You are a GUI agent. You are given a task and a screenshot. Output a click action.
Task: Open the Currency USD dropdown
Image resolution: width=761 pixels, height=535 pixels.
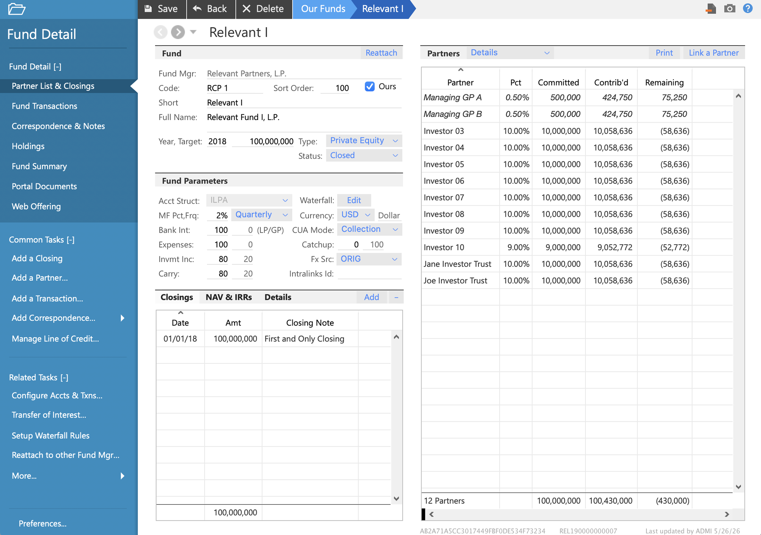click(355, 215)
